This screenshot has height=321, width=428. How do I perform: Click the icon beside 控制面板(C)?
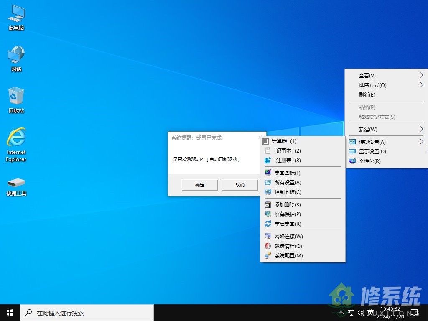pyautogui.click(x=268, y=192)
